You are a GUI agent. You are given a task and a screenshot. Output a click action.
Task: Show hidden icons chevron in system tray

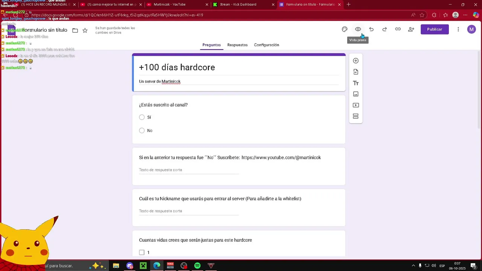(x=413, y=266)
